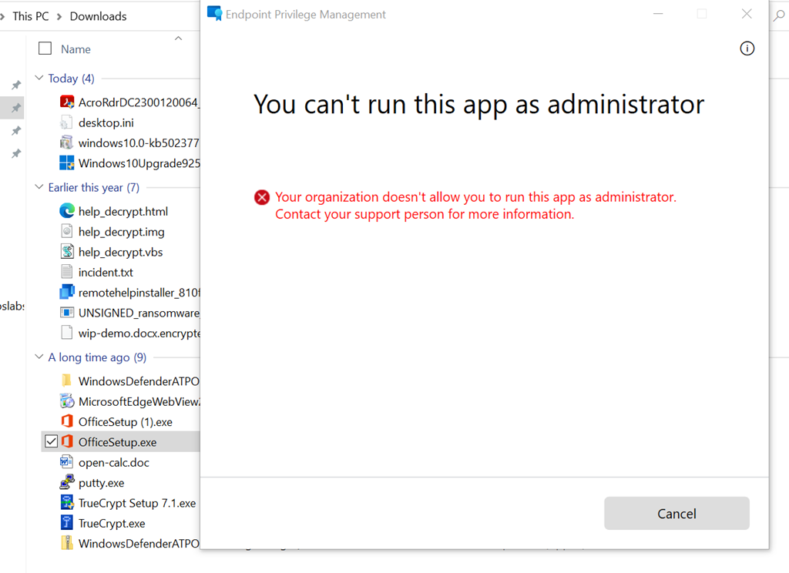Click the OfficeSetup (1).exe Office icon

click(66, 421)
